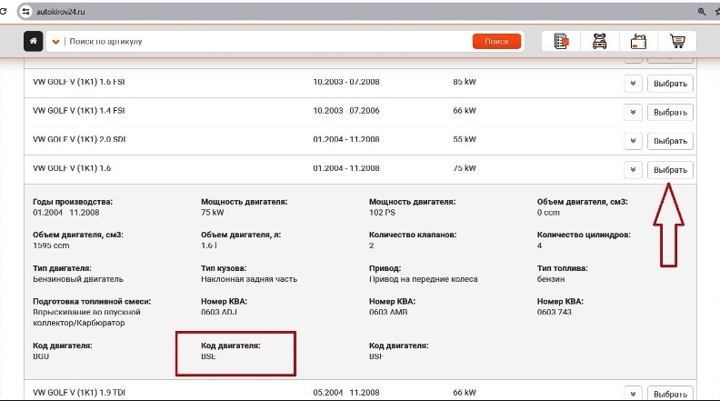
Task: Click engine code value BSF
Action: [x=376, y=356]
